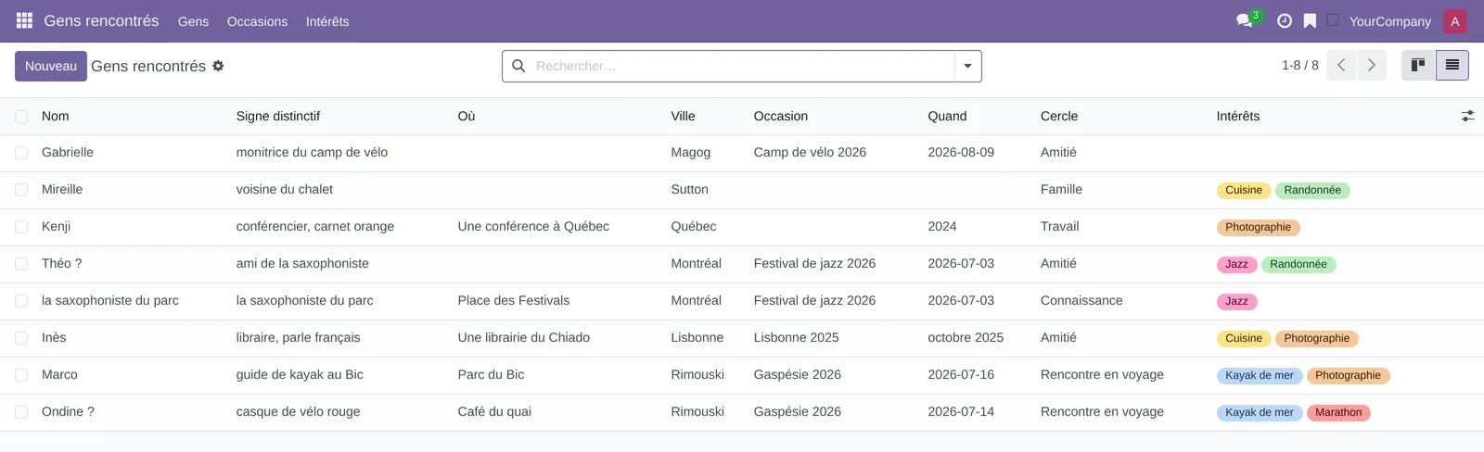Open the Gabrielle record

point(68,153)
